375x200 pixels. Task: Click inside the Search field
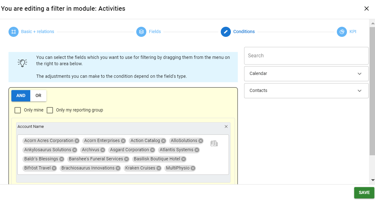(306, 56)
